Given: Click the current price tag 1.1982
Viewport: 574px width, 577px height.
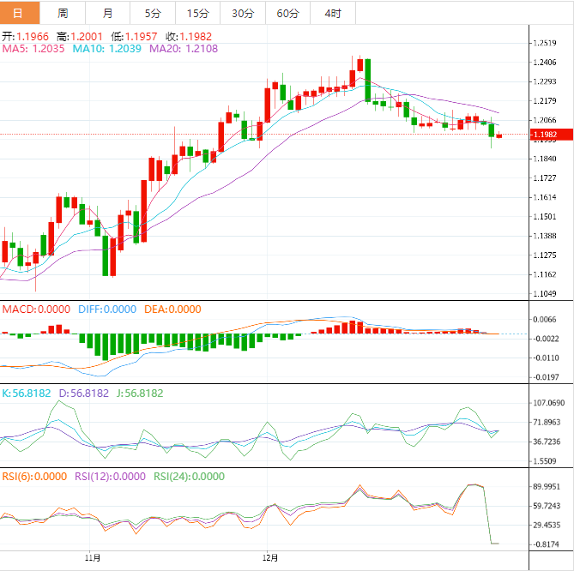Looking at the screenshot, I should point(544,135).
